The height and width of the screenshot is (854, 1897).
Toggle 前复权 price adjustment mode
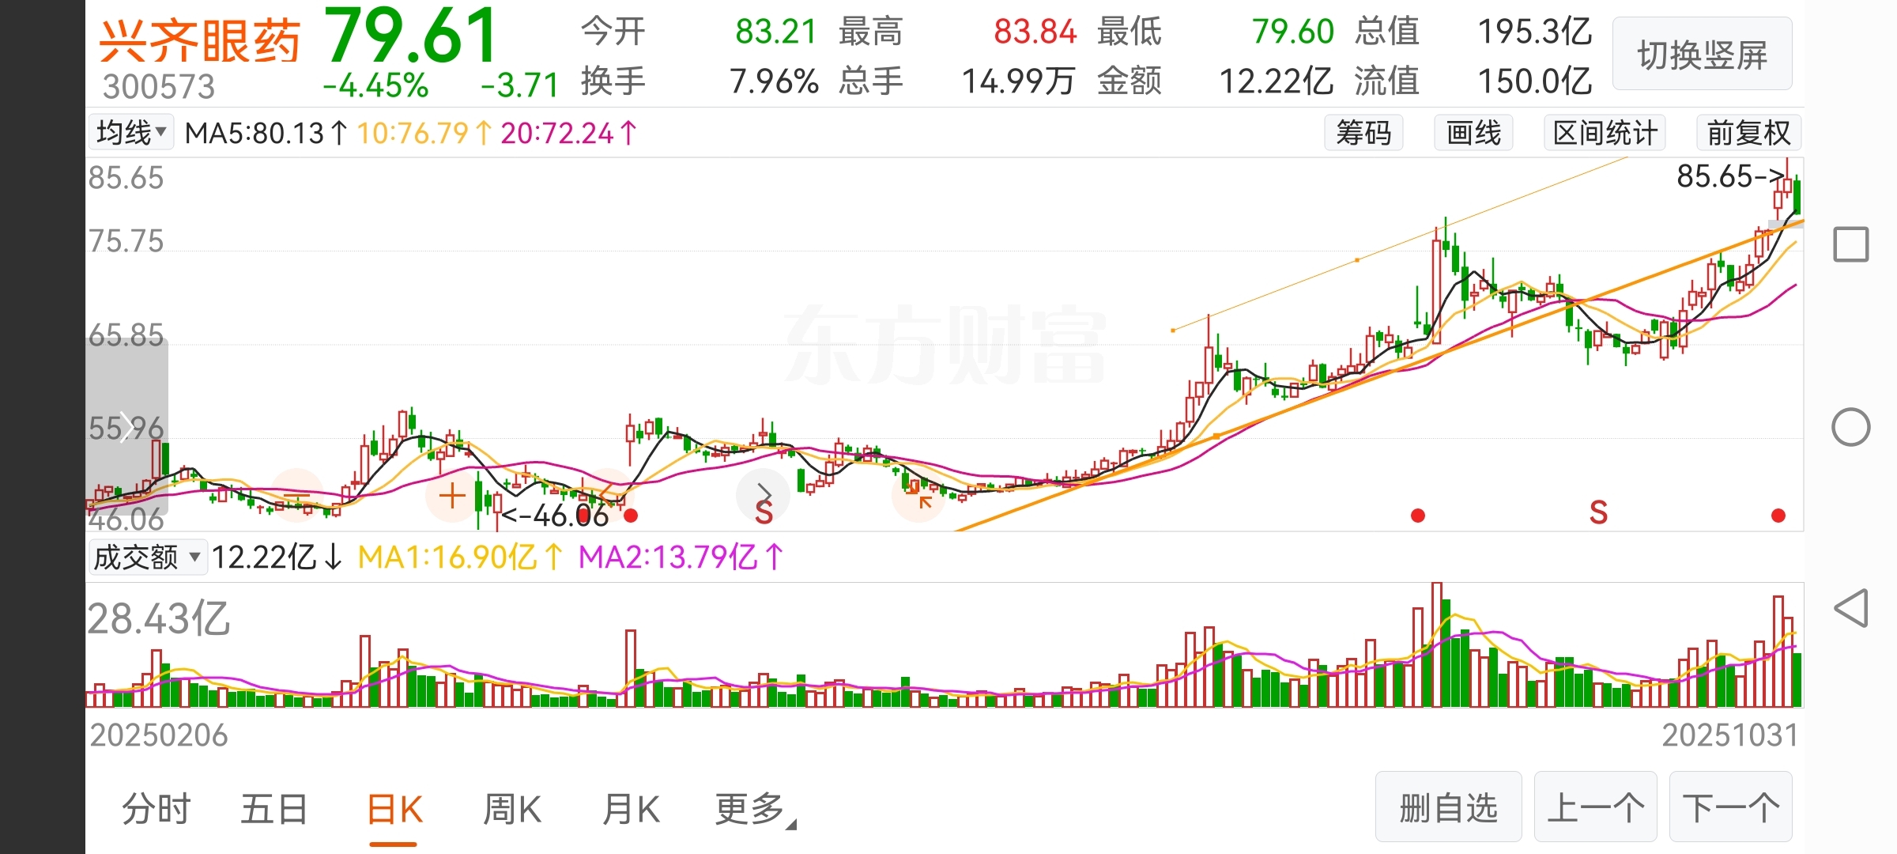click(1748, 133)
